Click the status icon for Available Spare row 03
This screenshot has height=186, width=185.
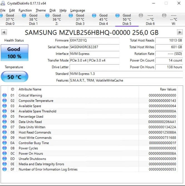(x=4, y=106)
